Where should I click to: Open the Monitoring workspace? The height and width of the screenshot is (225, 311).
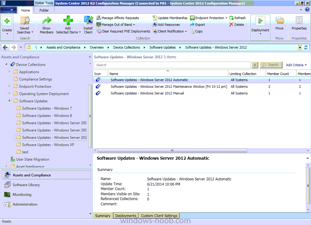click(47, 195)
